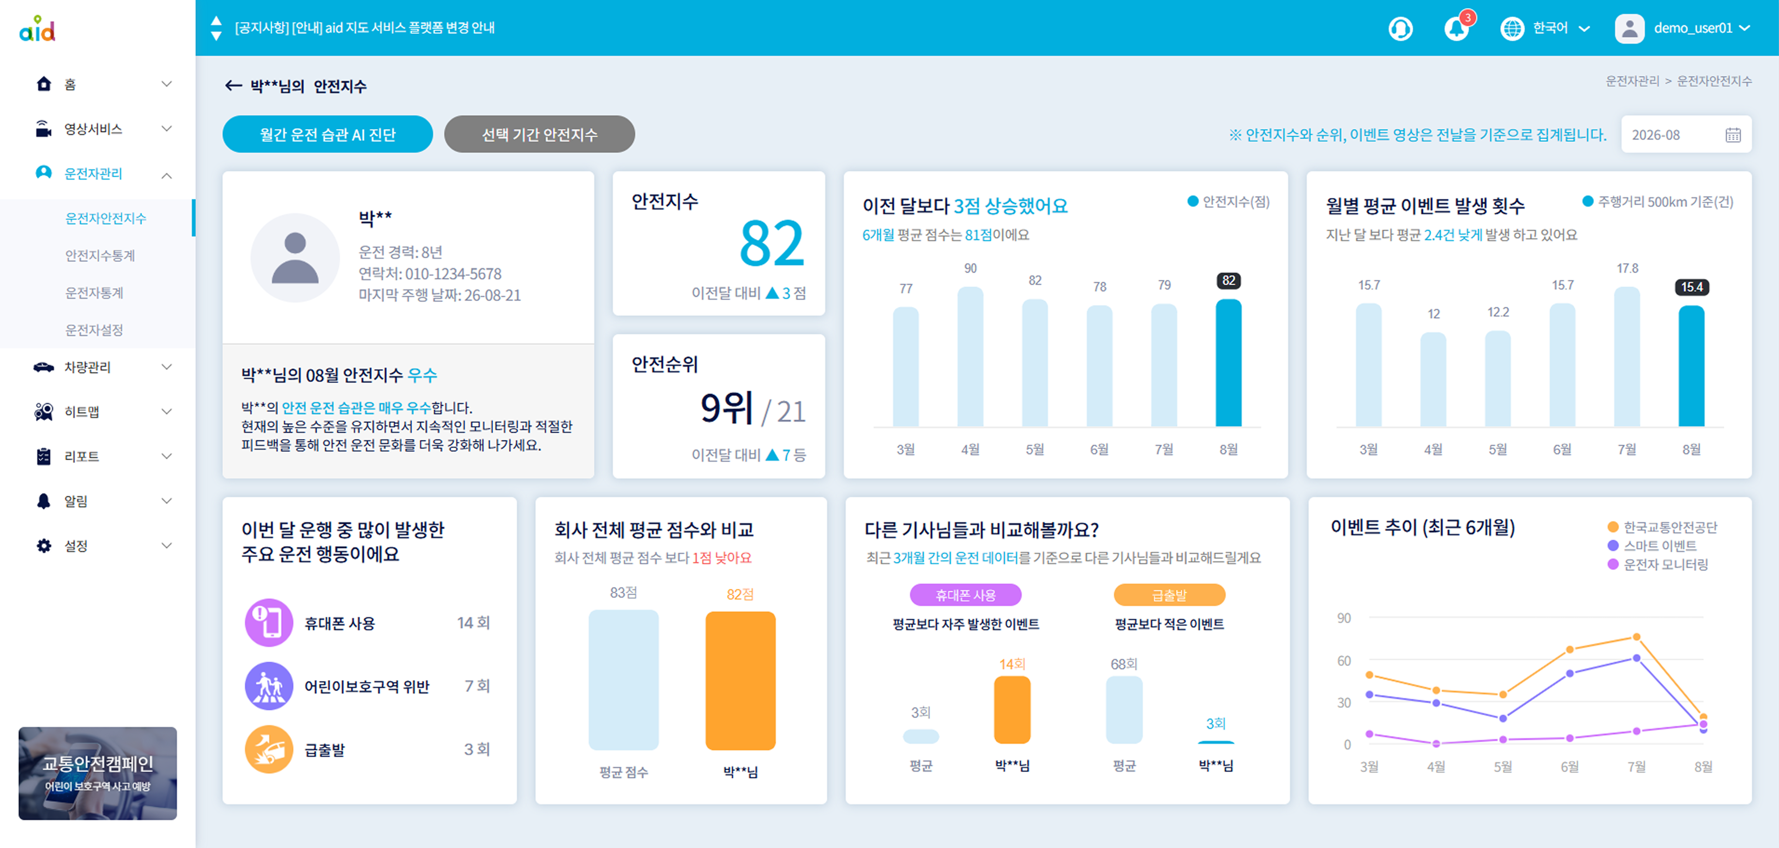Click the 휴대폰 사용 purple icon
This screenshot has height=848, width=1779.
[x=269, y=622]
